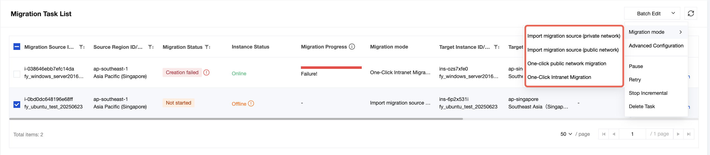Click the Migration Source ID filter icon

coord(82,47)
